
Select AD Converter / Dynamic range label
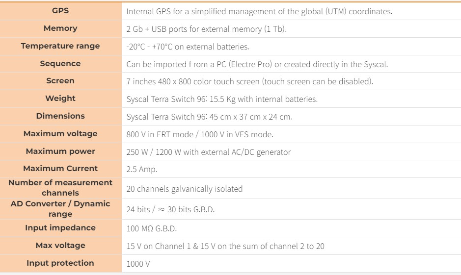(60, 209)
